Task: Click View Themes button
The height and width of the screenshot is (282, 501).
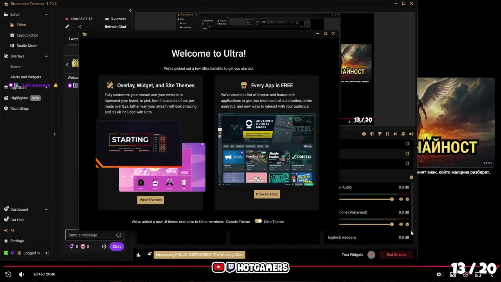Action: coord(151,200)
